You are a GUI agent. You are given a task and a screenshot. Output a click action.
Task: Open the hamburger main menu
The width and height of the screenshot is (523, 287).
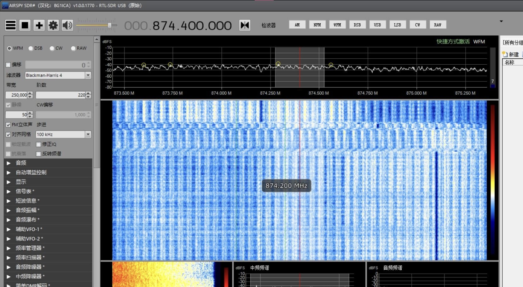11,25
